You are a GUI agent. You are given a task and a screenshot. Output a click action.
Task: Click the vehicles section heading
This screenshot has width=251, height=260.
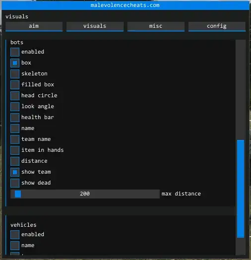[23, 225]
